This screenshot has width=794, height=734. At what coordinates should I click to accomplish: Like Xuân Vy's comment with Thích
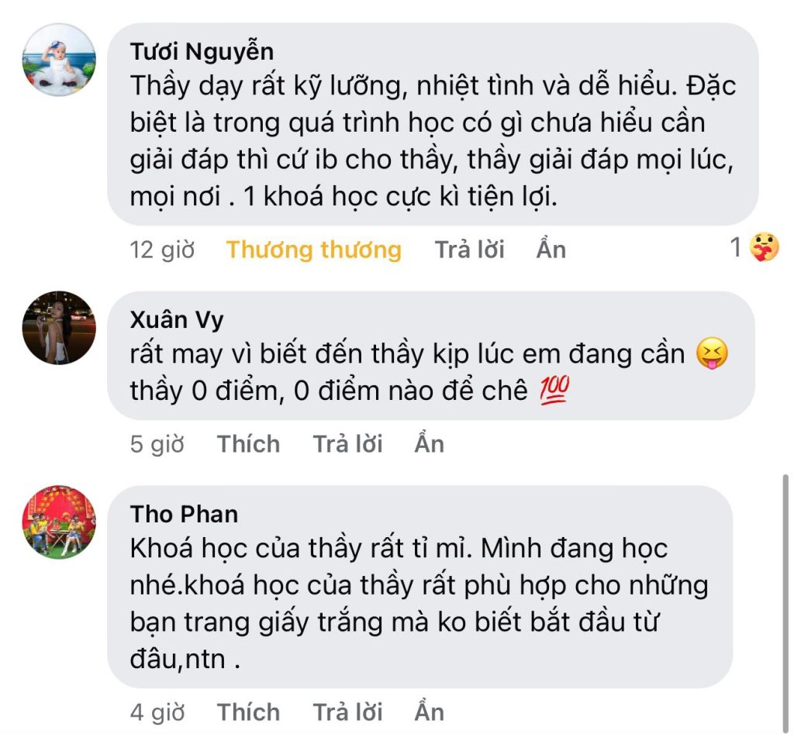(x=248, y=444)
